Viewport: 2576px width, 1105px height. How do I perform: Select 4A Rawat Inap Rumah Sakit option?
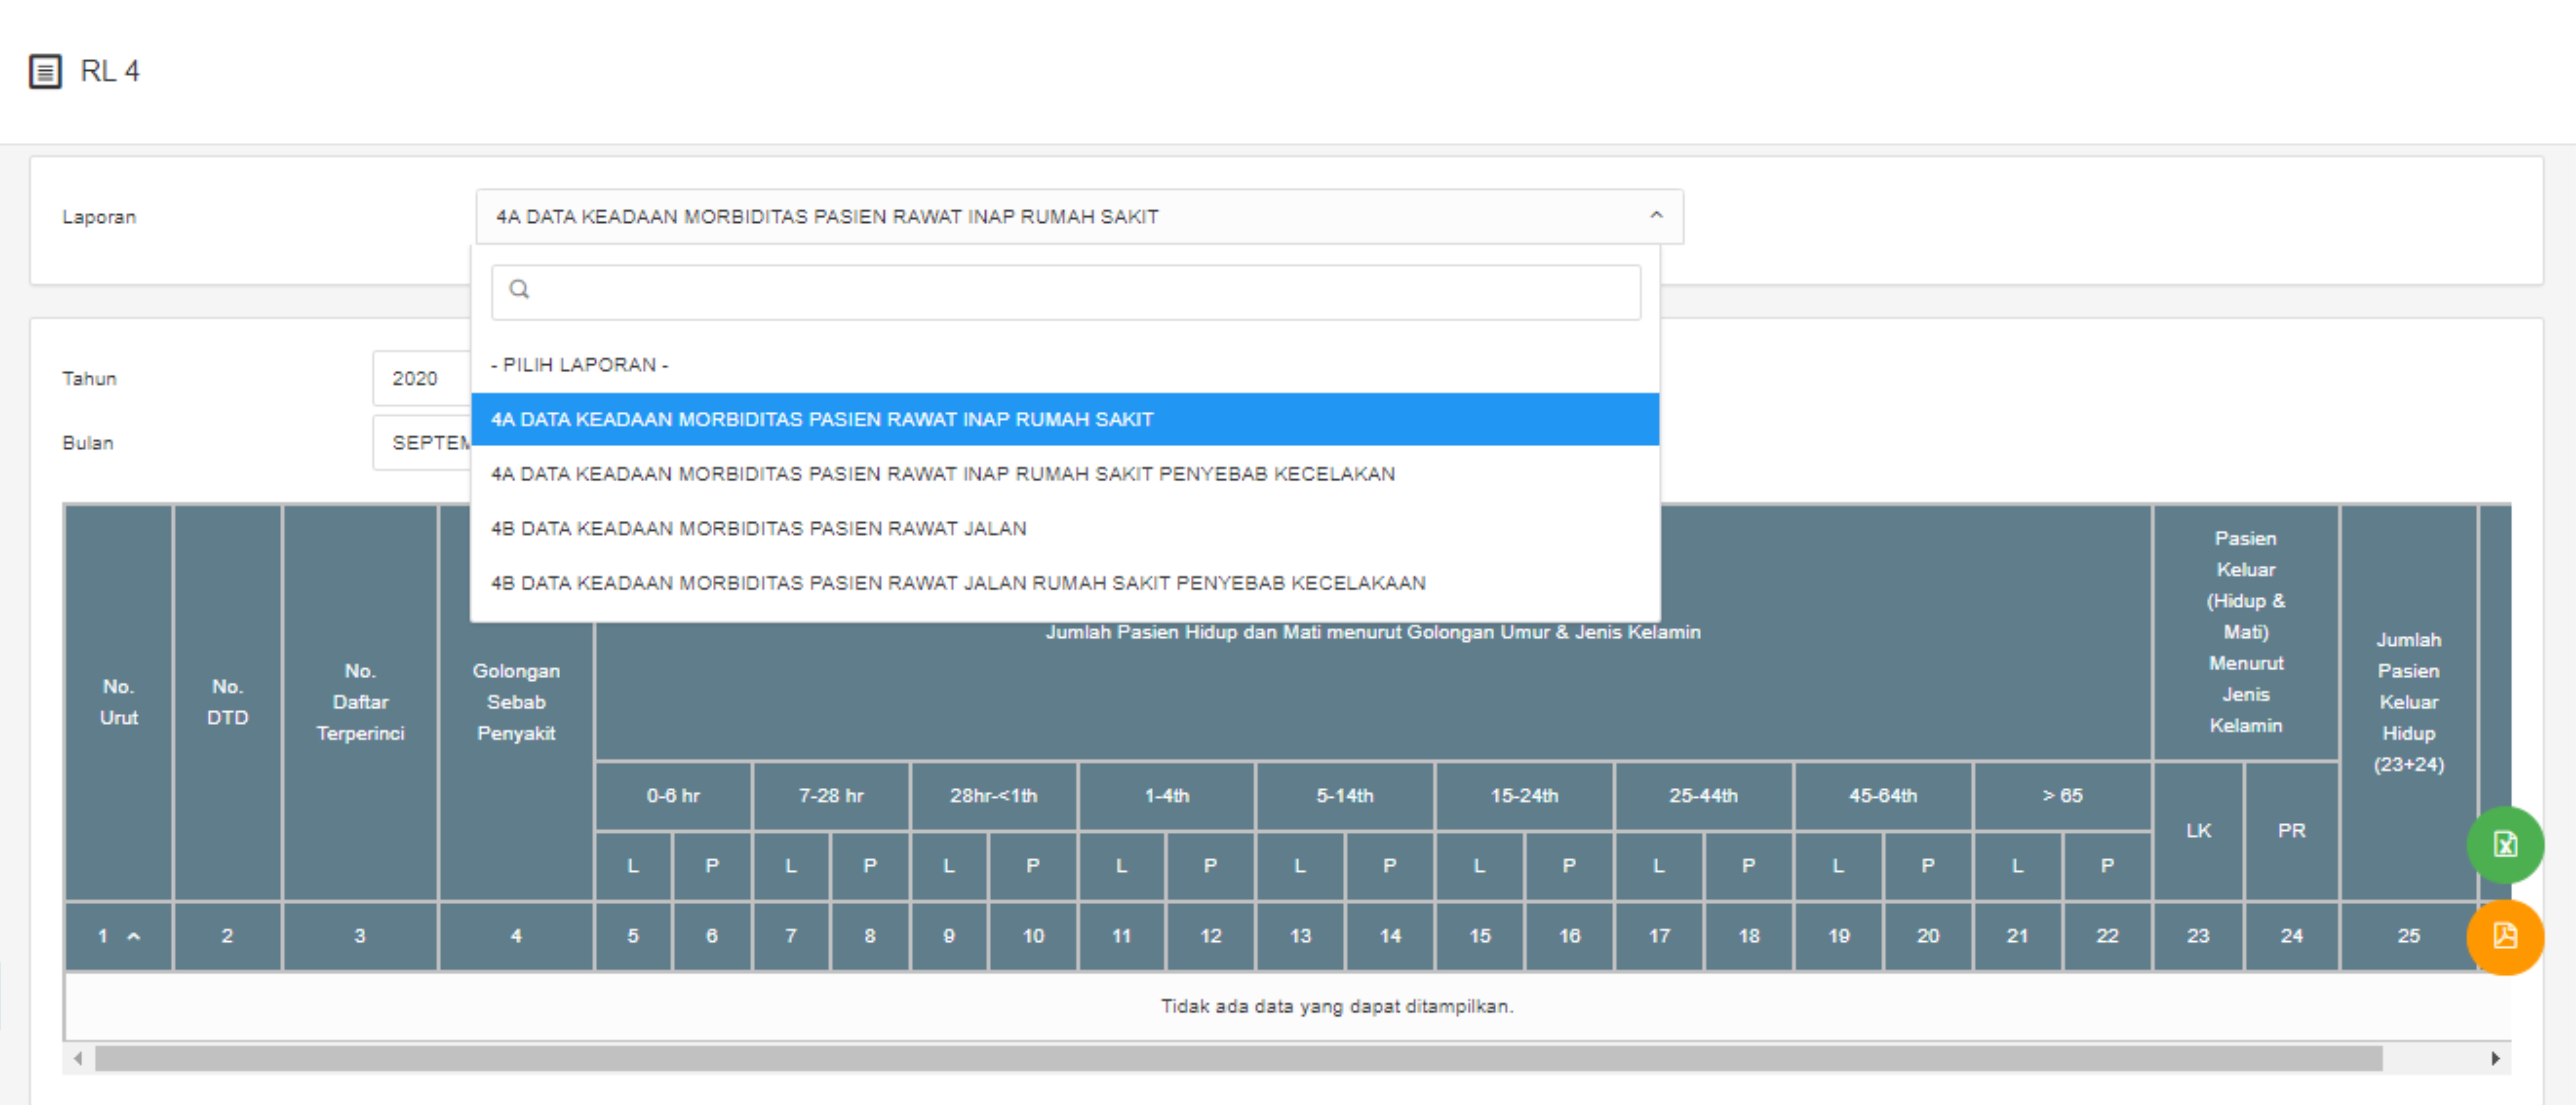pos(822,420)
